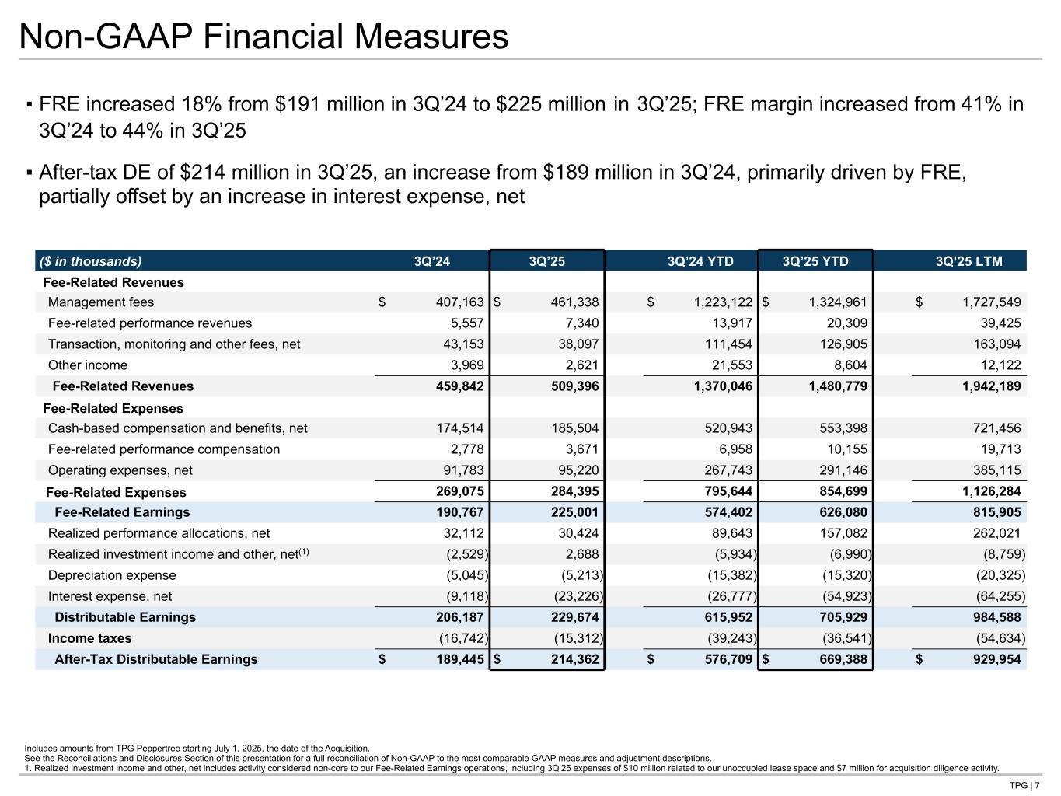Click the 225,001 Fee-Related Earnings value

573,512
